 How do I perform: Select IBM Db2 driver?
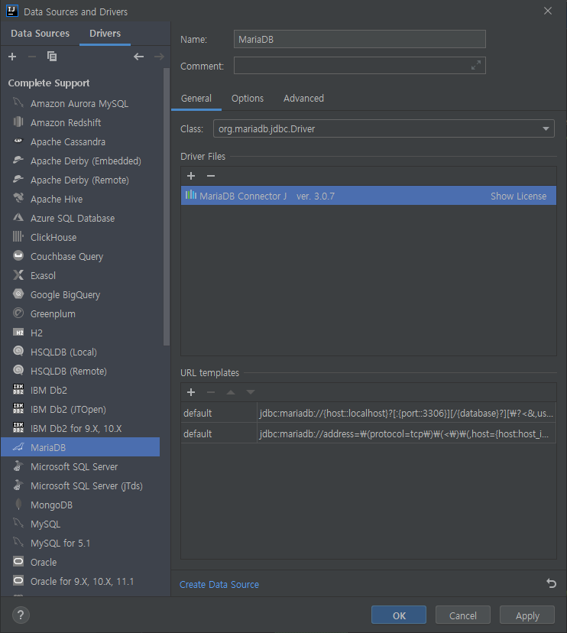80,390
